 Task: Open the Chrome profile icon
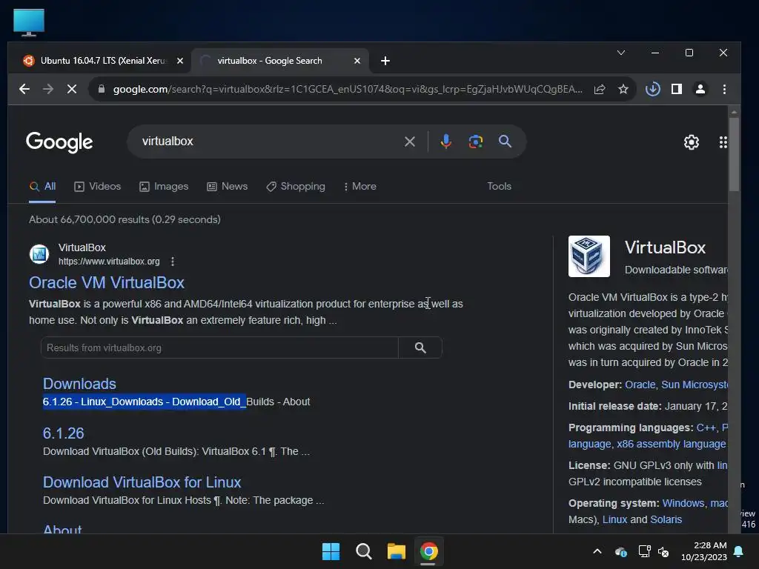(x=700, y=89)
